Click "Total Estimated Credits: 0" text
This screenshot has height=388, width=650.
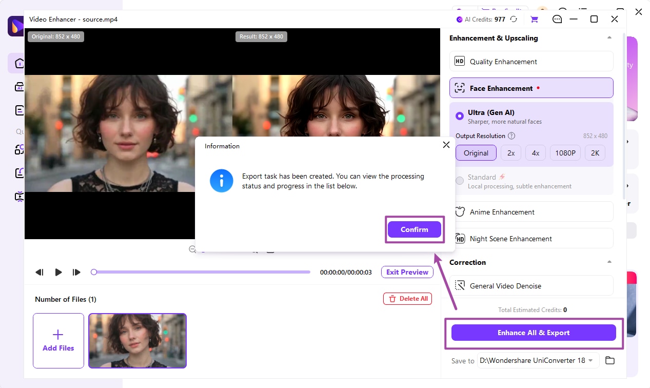pyautogui.click(x=533, y=310)
